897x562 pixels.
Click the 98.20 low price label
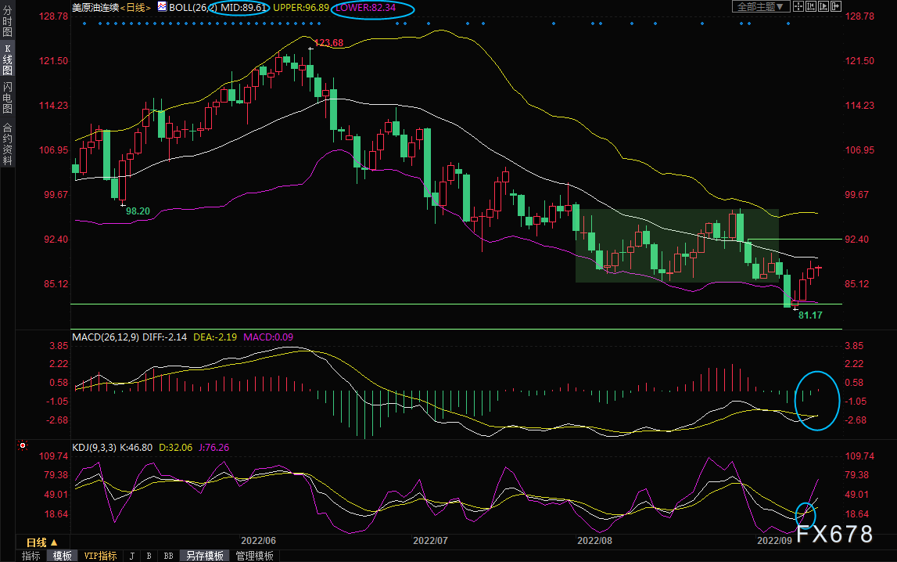138,211
